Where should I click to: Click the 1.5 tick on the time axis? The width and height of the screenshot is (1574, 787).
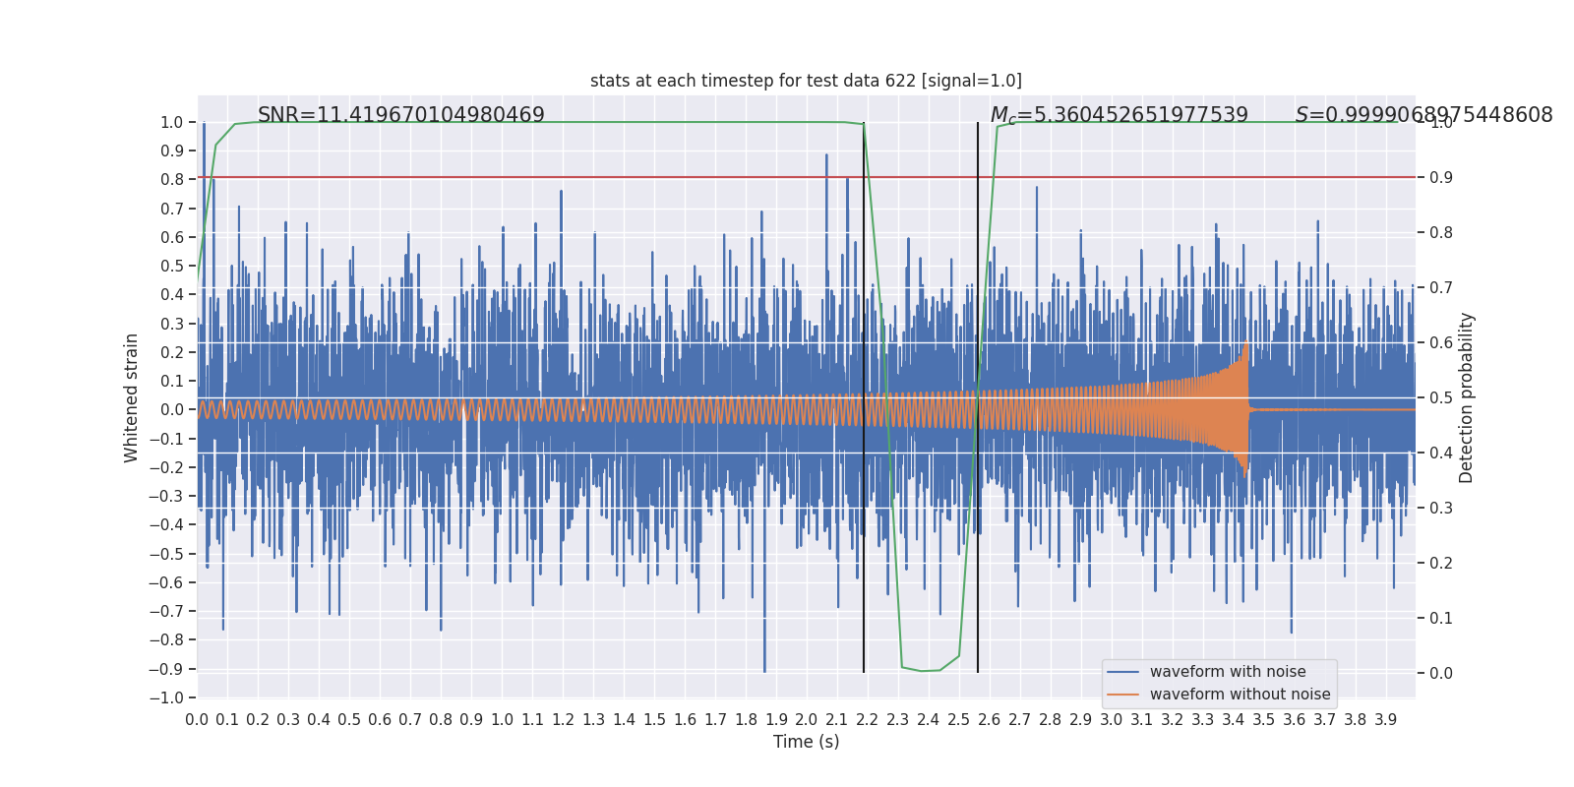click(x=654, y=720)
